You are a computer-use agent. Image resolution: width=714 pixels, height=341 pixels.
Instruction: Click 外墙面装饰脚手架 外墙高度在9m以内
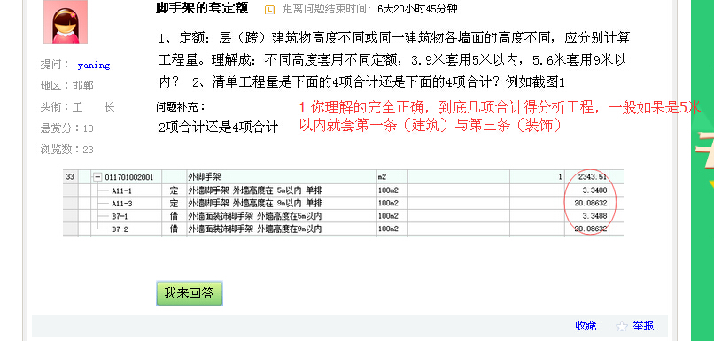click(x=255, y=229)
